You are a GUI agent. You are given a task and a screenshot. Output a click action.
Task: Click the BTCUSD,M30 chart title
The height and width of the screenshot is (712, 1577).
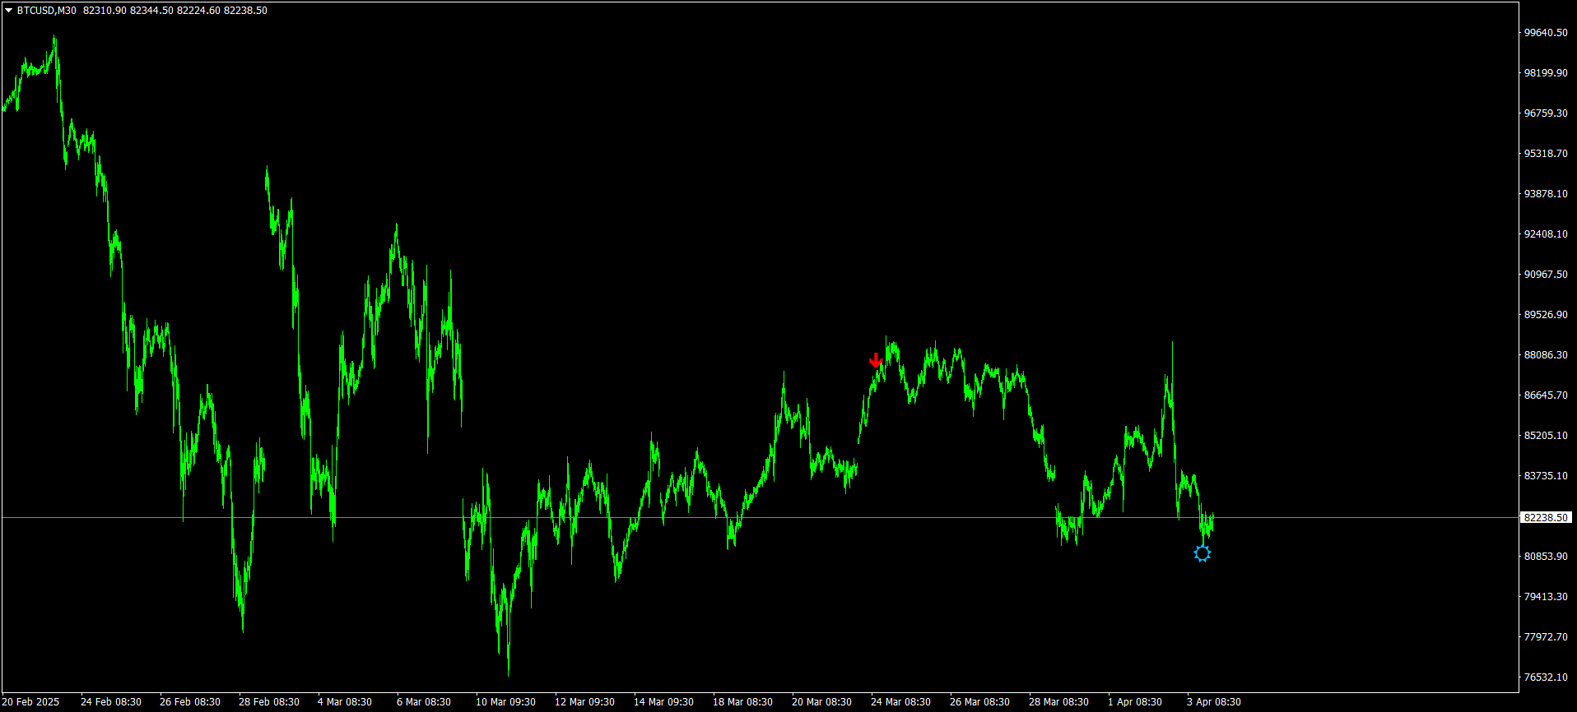click(x=47, y=11)
